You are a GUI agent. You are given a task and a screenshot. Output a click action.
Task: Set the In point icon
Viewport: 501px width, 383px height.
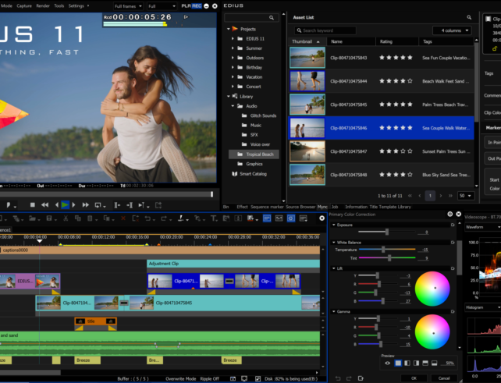point(117,205)
